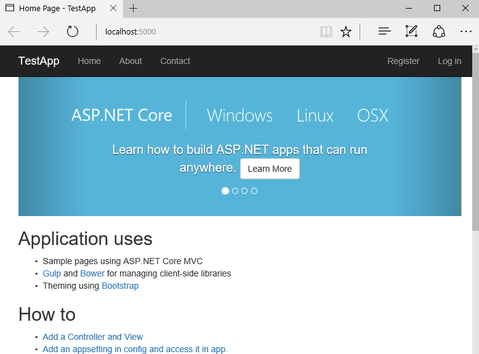
Task: Open the Home nav item
Action: coord(89,61)
